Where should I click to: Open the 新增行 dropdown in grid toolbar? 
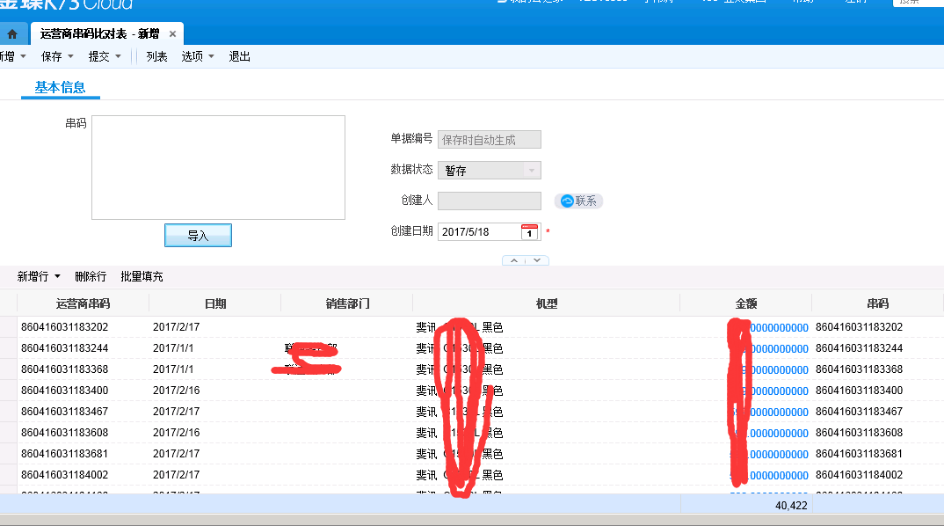tap(40, 276)
